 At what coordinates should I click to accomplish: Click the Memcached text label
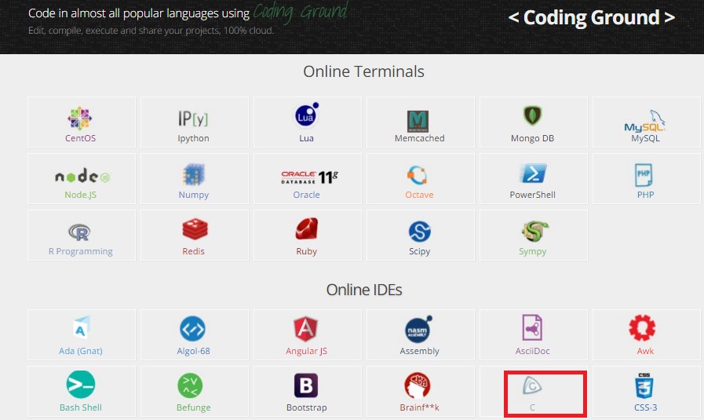419,138
